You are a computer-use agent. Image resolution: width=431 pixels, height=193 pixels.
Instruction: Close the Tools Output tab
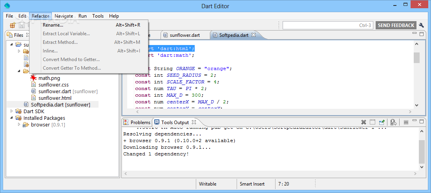pos(194,122)
